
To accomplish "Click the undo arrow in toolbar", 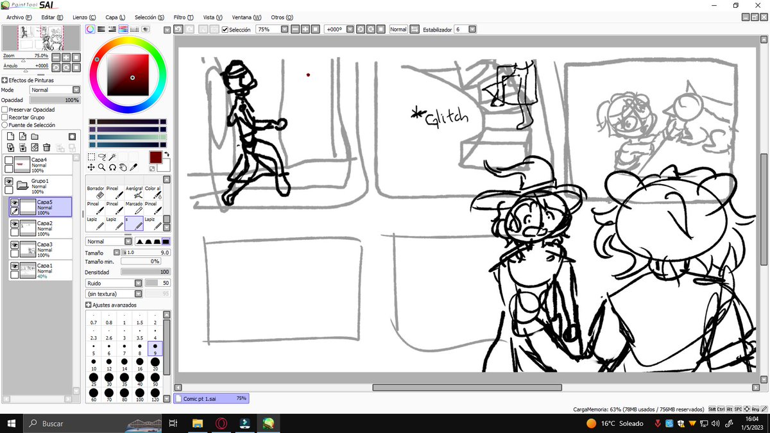I will tap(178, 30).
